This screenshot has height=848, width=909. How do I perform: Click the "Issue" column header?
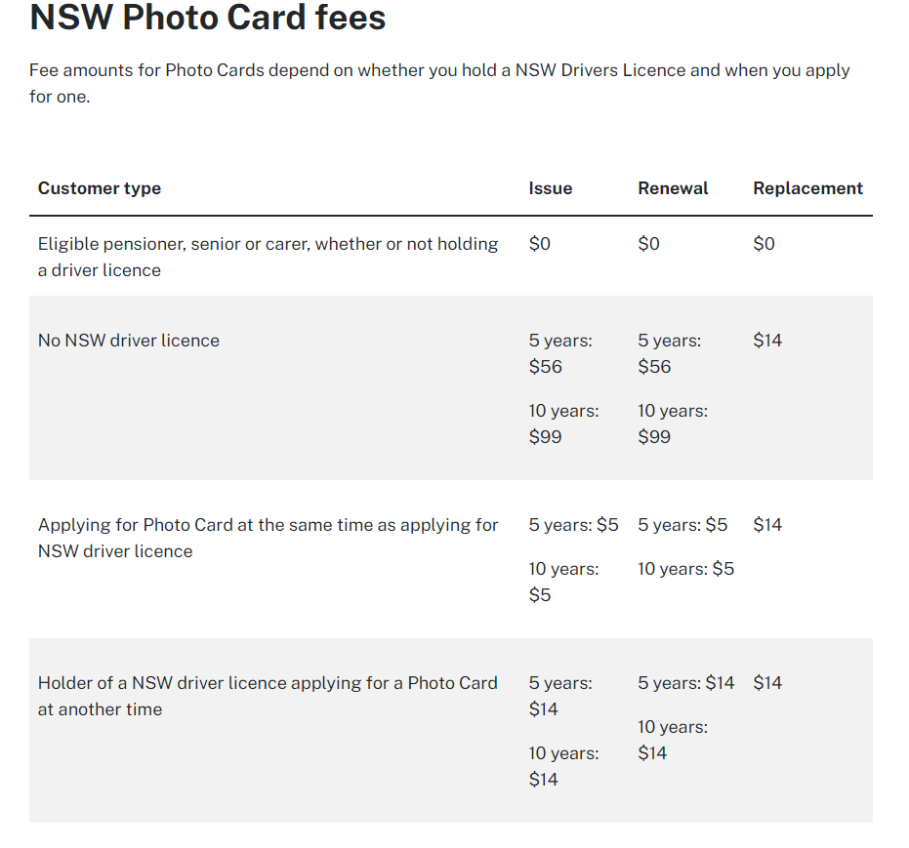point(551,188)
